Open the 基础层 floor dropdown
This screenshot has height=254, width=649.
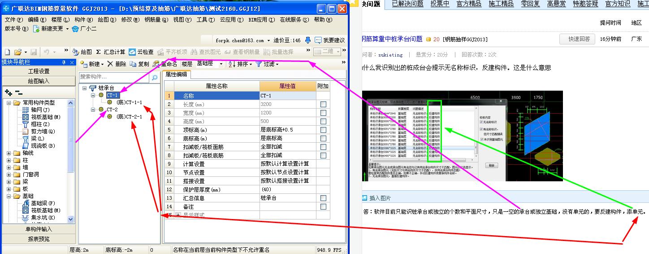[221, 64]
